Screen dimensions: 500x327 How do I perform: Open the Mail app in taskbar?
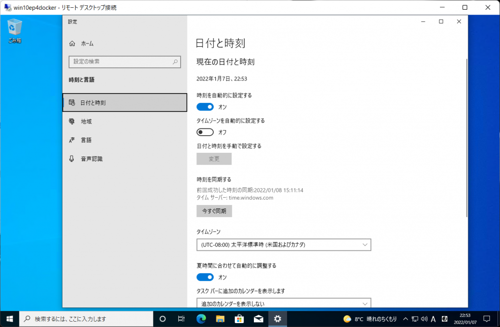pyautogui.click(x=258, y=319)
